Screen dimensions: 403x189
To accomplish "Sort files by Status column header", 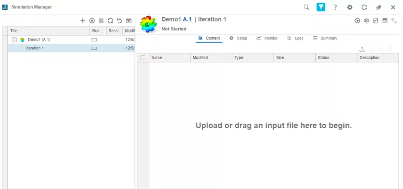I will (x=336, y=58).
